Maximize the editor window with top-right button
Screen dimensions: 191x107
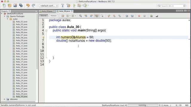(x=189, y=11)
